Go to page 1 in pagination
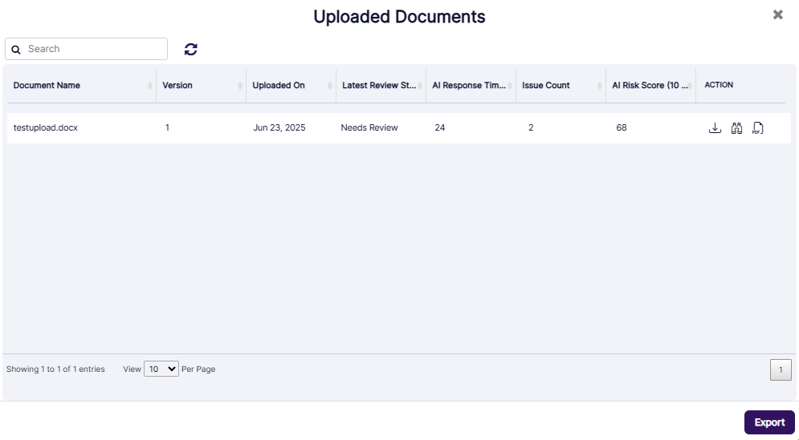Viewport: 799px width, 440px height. 781,369
